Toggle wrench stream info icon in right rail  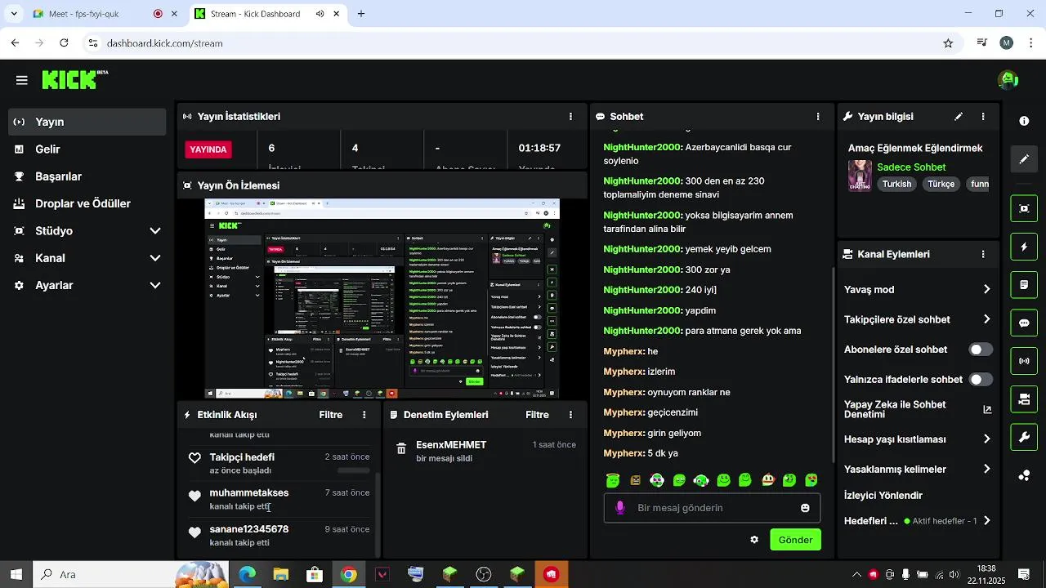pyautogui.click(x=1024, y=437)
